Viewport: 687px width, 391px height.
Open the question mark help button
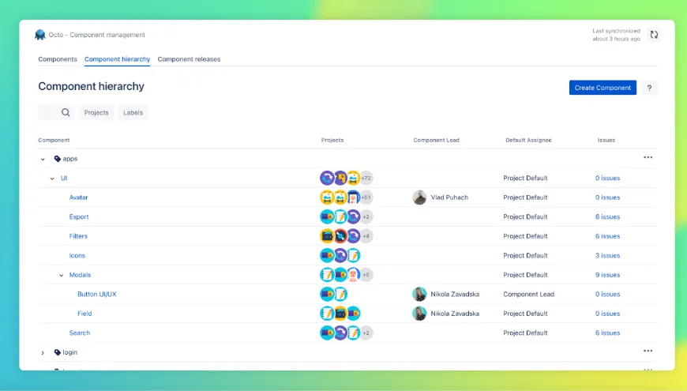648,88
